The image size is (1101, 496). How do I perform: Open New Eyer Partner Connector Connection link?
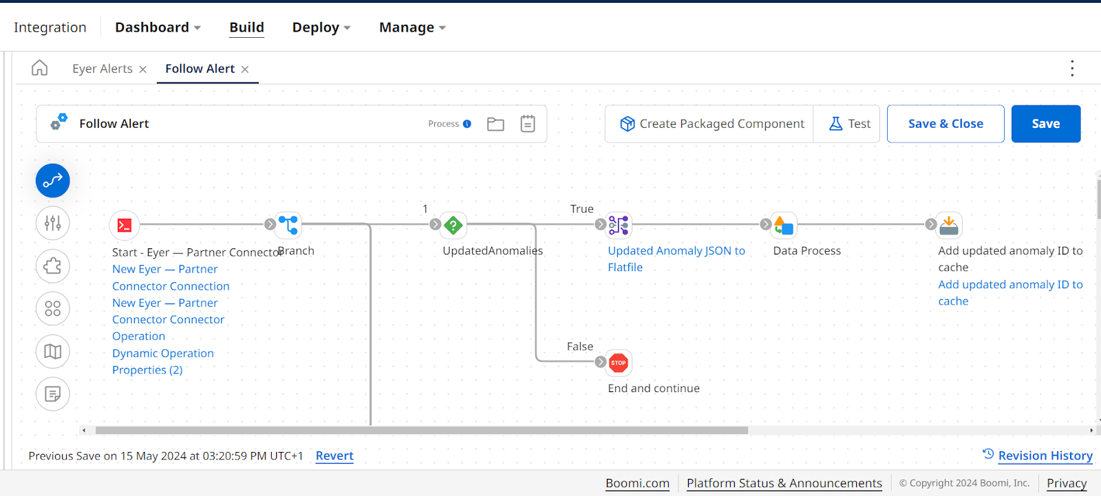tap(171, 277)
